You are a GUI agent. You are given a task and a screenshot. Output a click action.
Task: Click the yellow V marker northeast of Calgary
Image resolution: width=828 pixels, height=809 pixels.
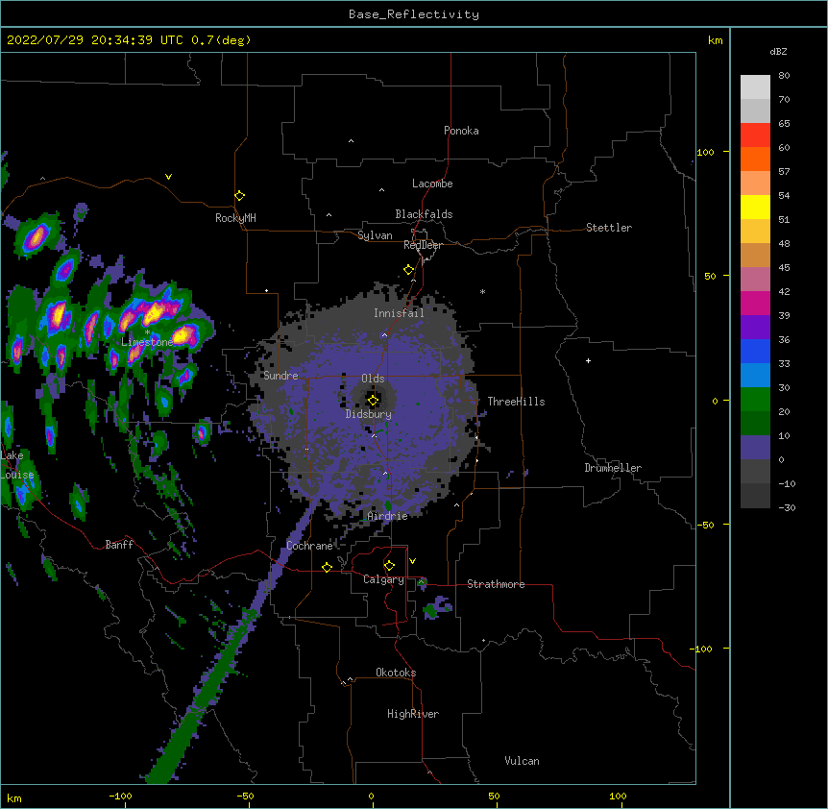click(x=412, y=561)
